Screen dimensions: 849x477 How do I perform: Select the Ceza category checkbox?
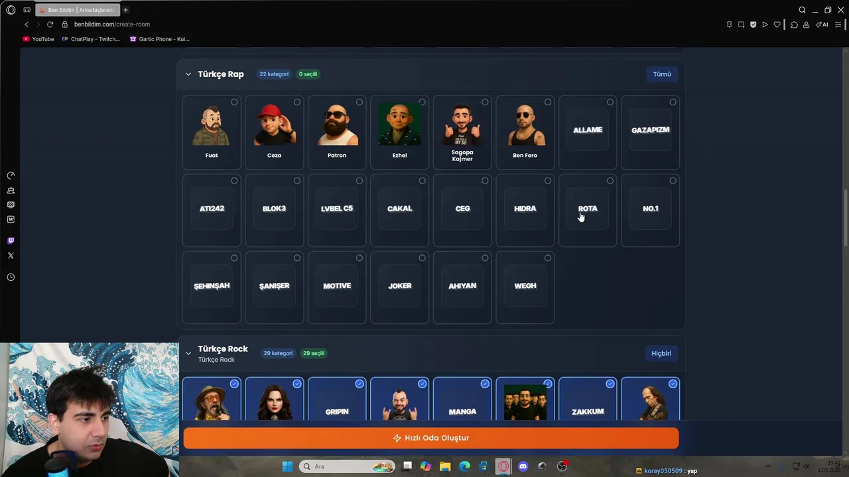[x=297, y=102]
